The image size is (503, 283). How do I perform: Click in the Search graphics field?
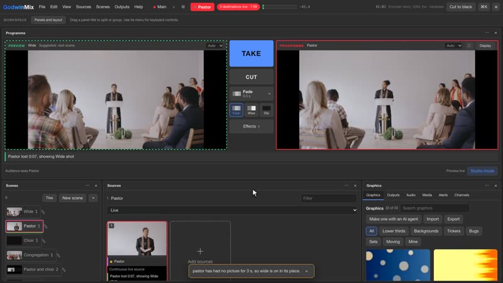(434, 208)
